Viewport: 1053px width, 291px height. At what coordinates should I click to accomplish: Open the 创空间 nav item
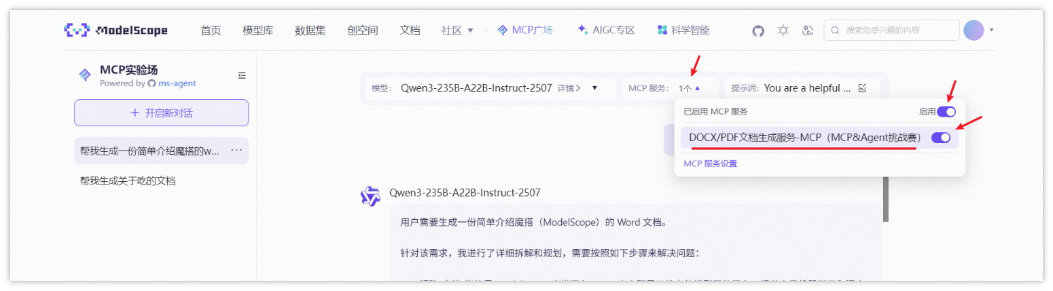[362, 31]
